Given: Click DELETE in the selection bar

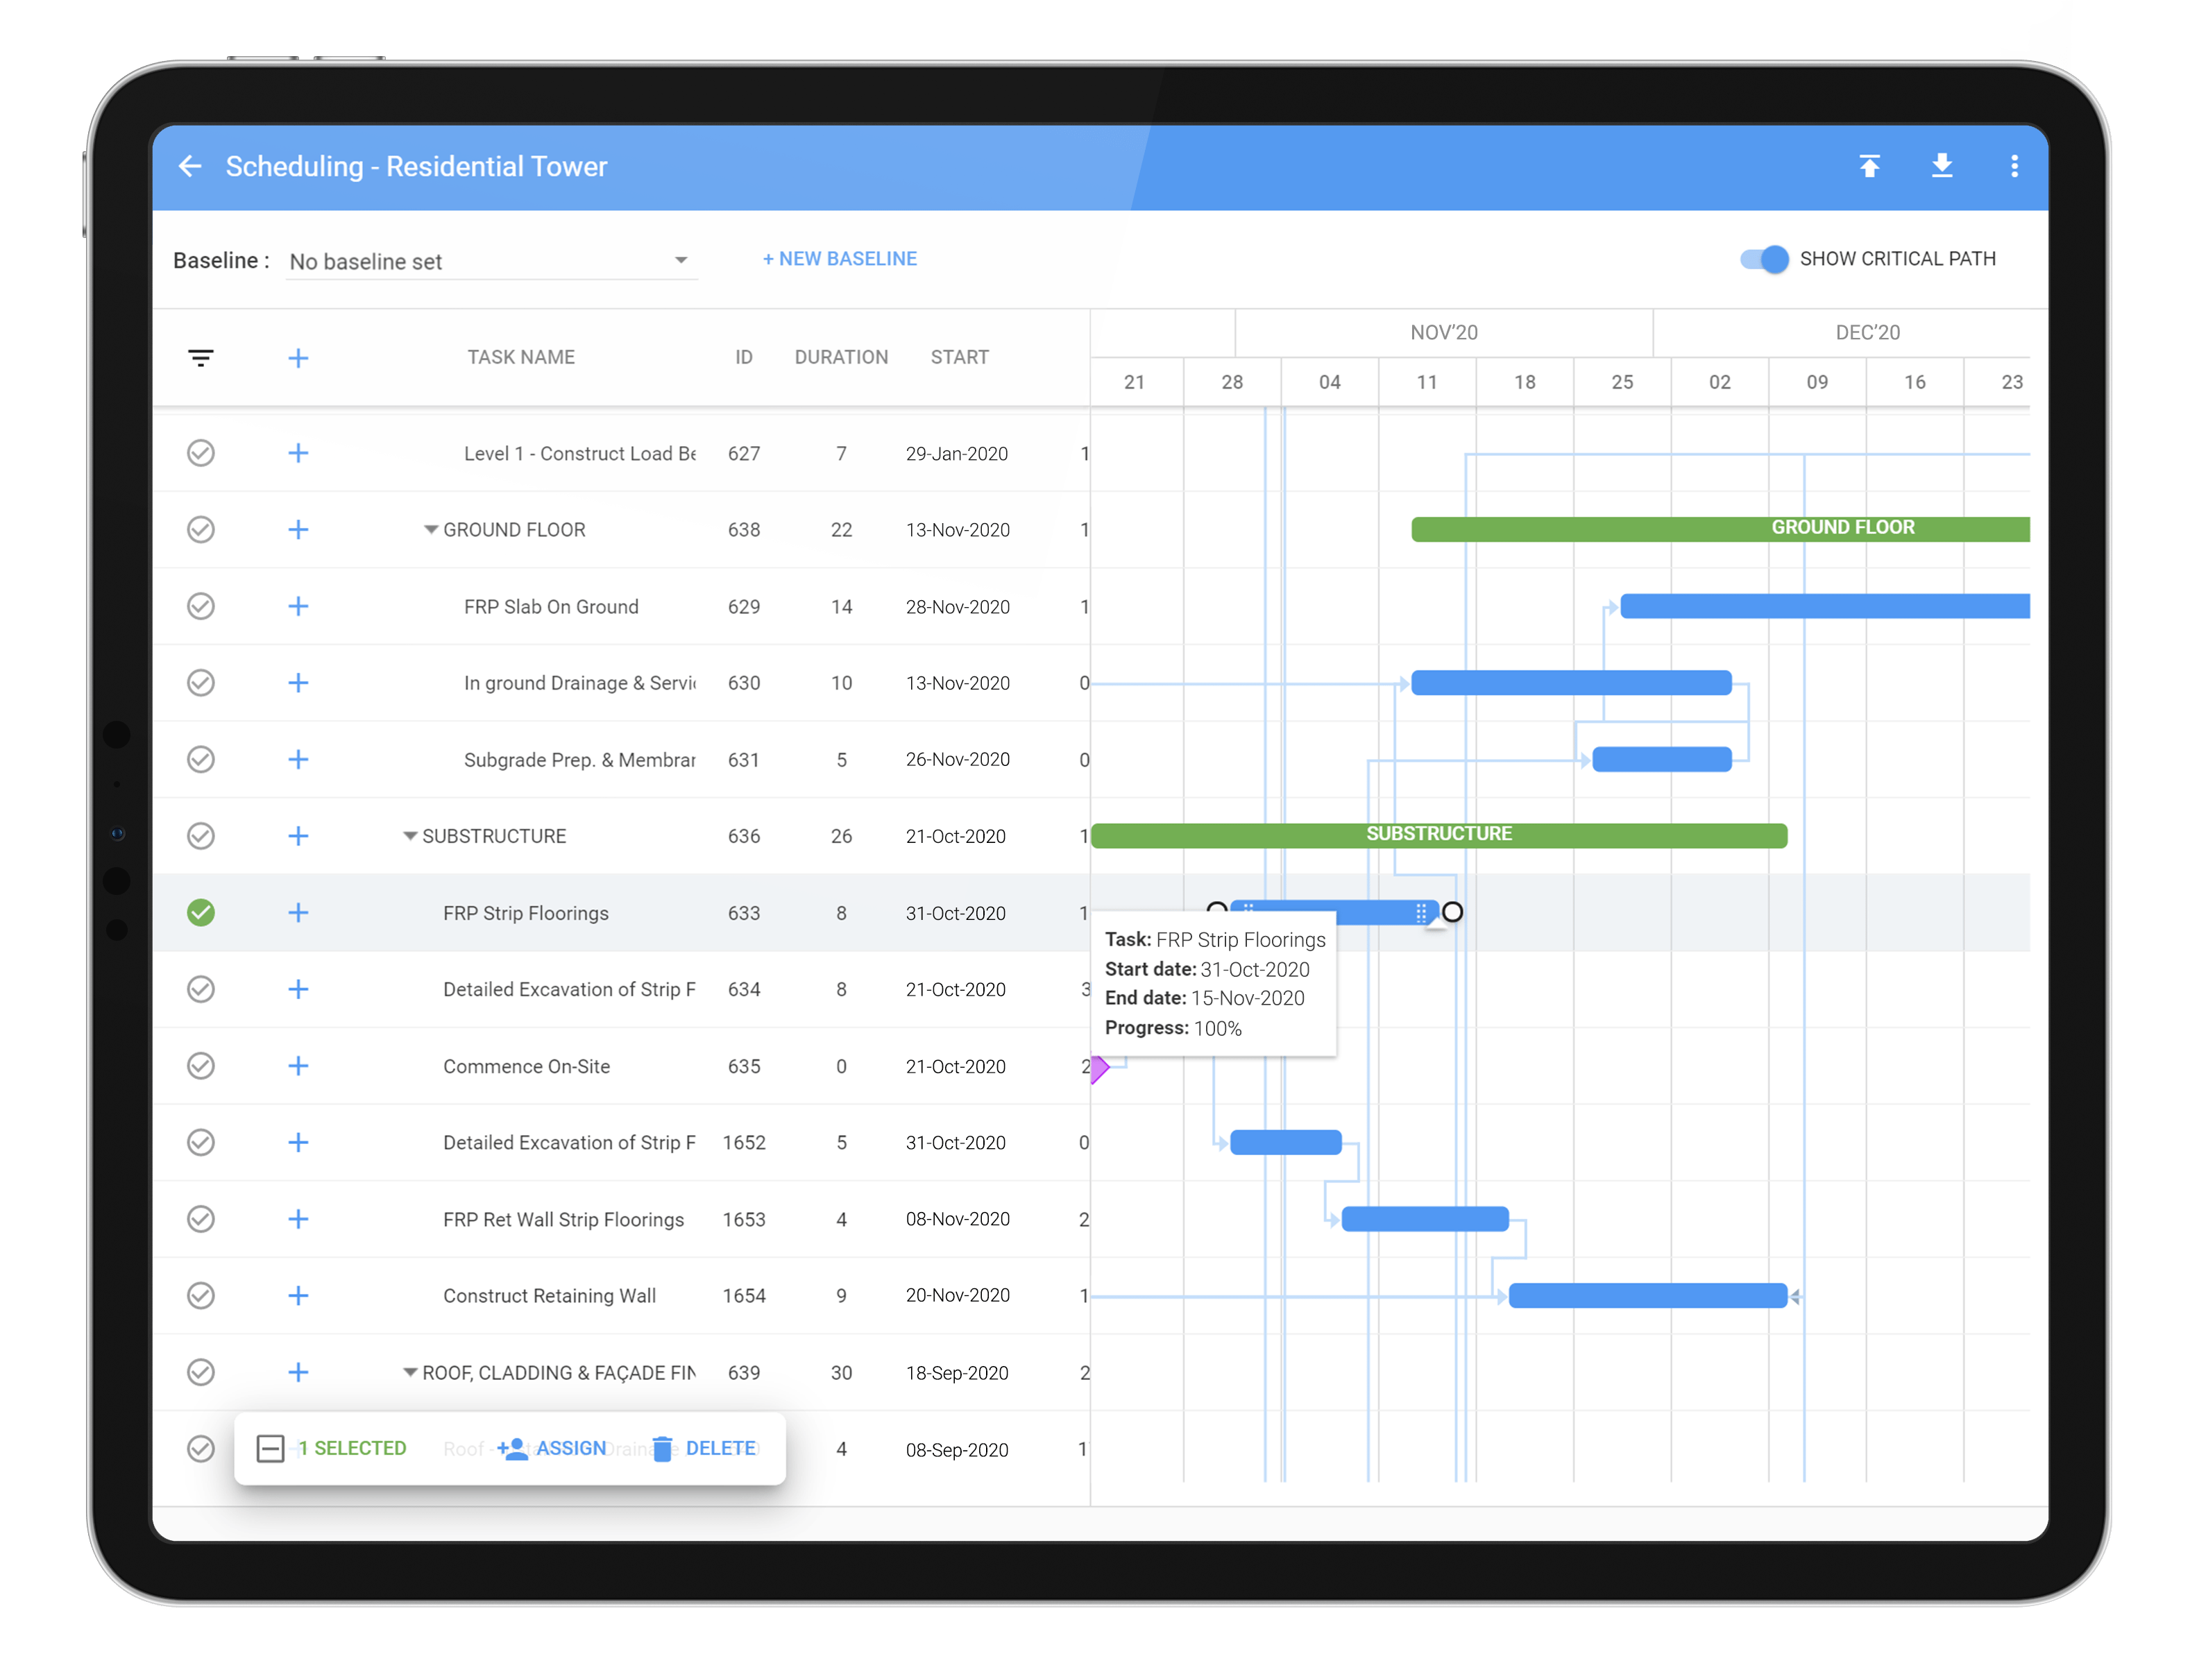Looking at the screenshot, I should (x=705, y=1450).
